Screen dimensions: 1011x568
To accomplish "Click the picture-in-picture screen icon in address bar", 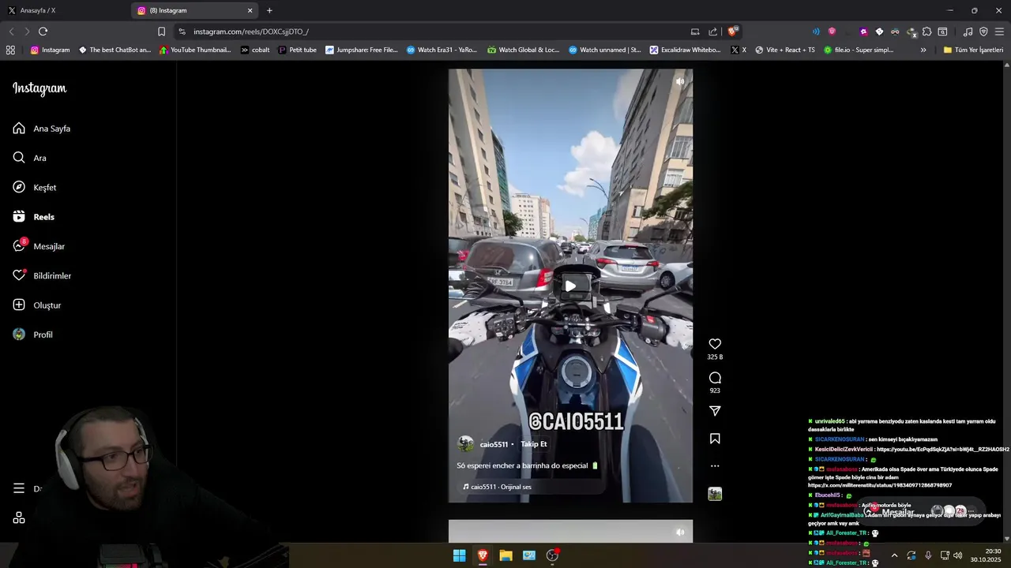I will pos(695,32).
